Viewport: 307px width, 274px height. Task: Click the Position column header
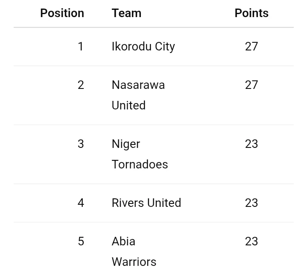pos(62,13)
